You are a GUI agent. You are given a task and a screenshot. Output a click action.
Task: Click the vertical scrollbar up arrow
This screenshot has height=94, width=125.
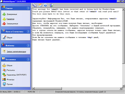point(123,9)
